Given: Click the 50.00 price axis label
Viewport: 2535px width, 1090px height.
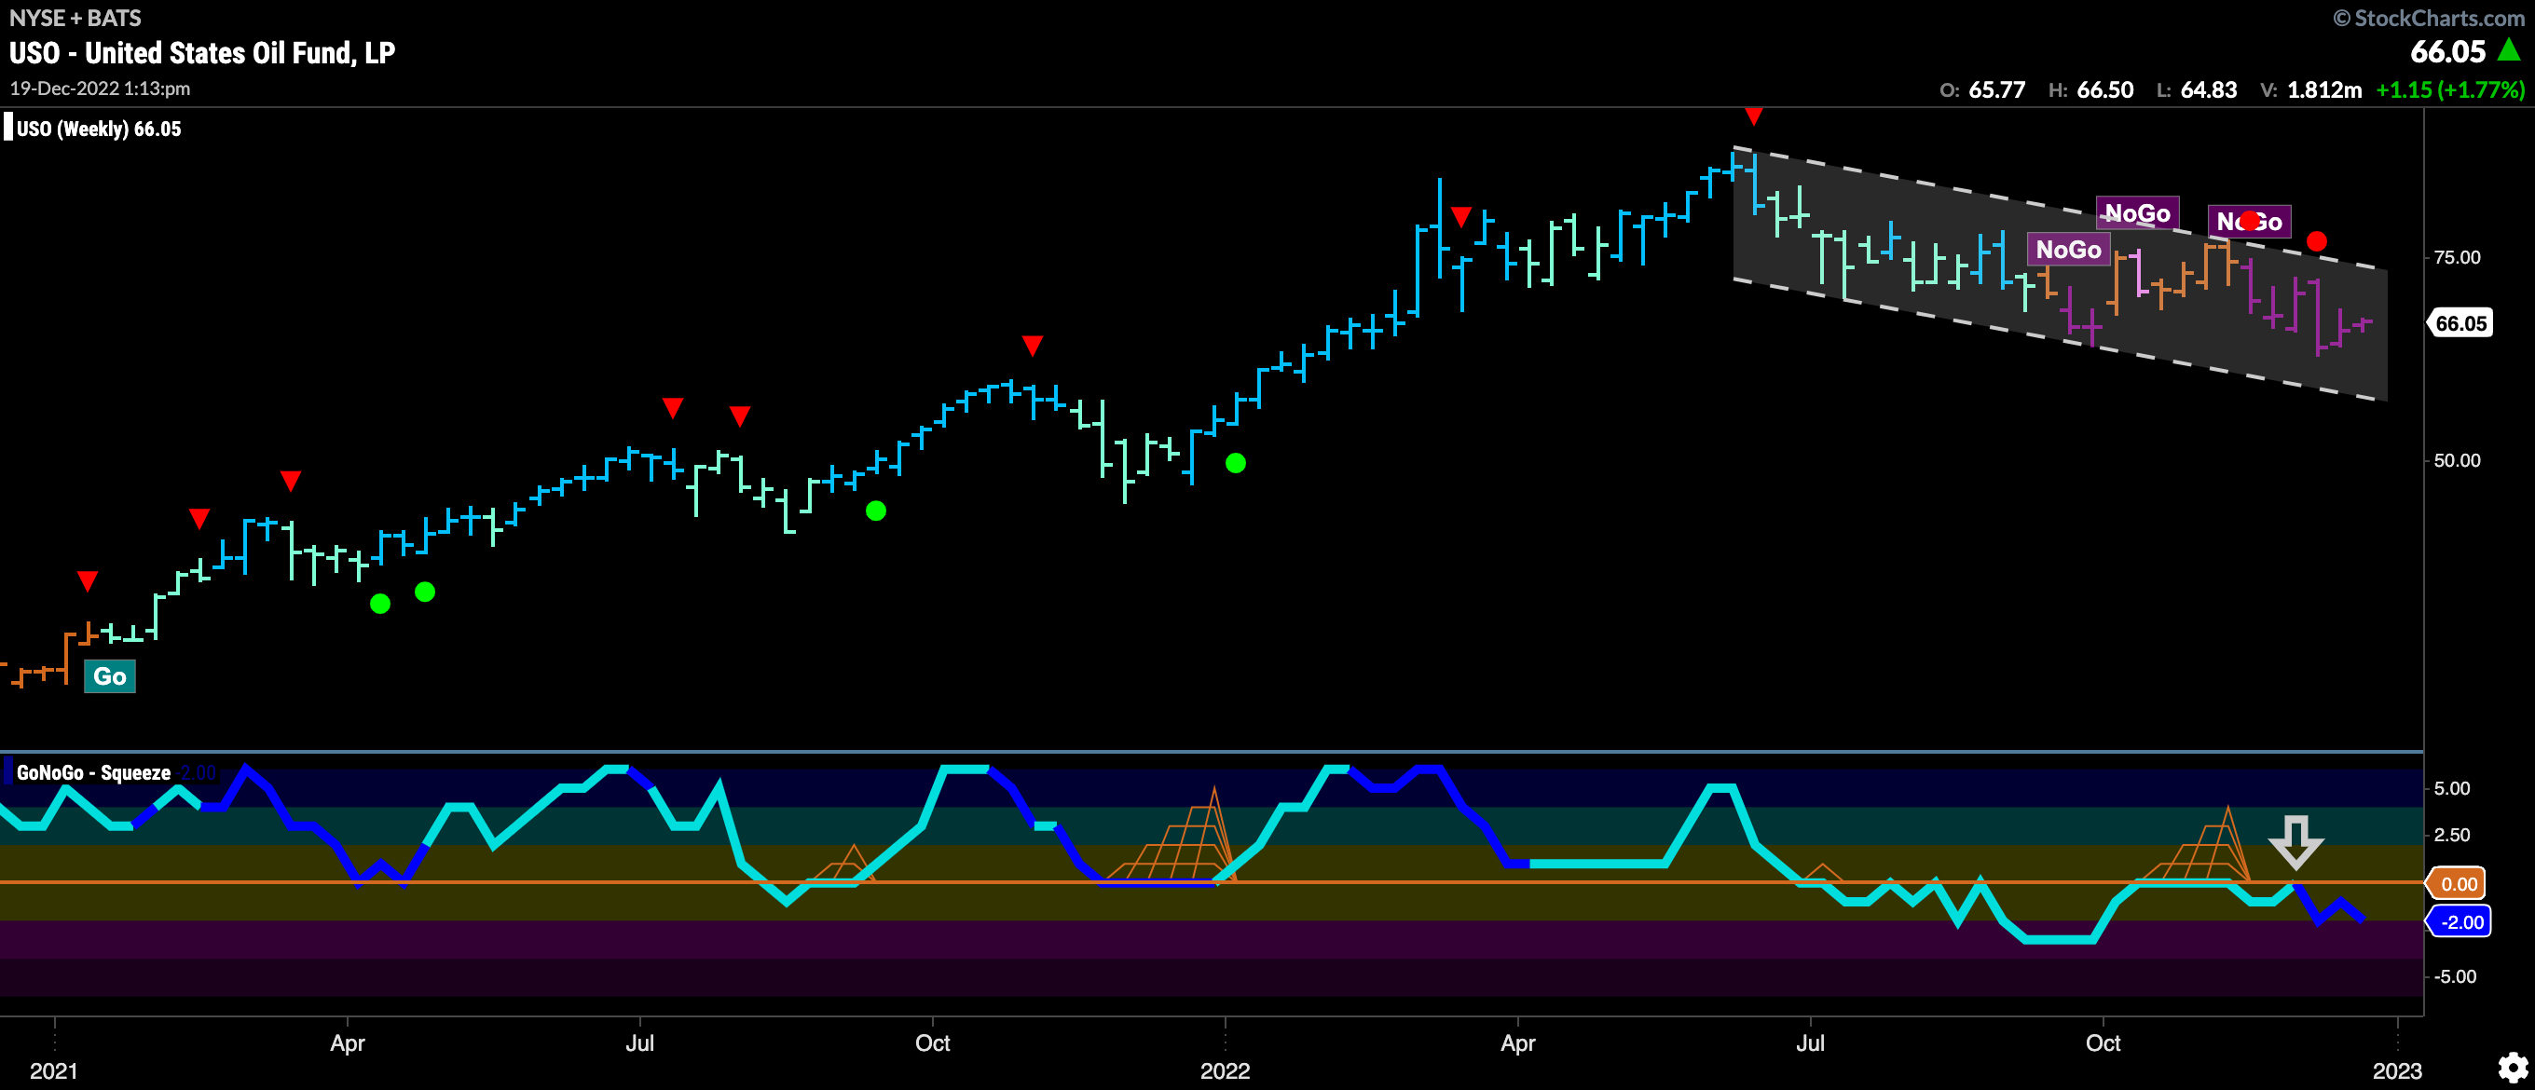Looking at the screenshot, I should click(2457, 460).
